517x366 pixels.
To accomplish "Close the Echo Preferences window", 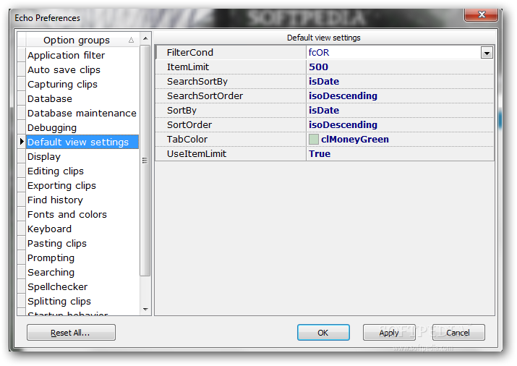I will (482, 14).
